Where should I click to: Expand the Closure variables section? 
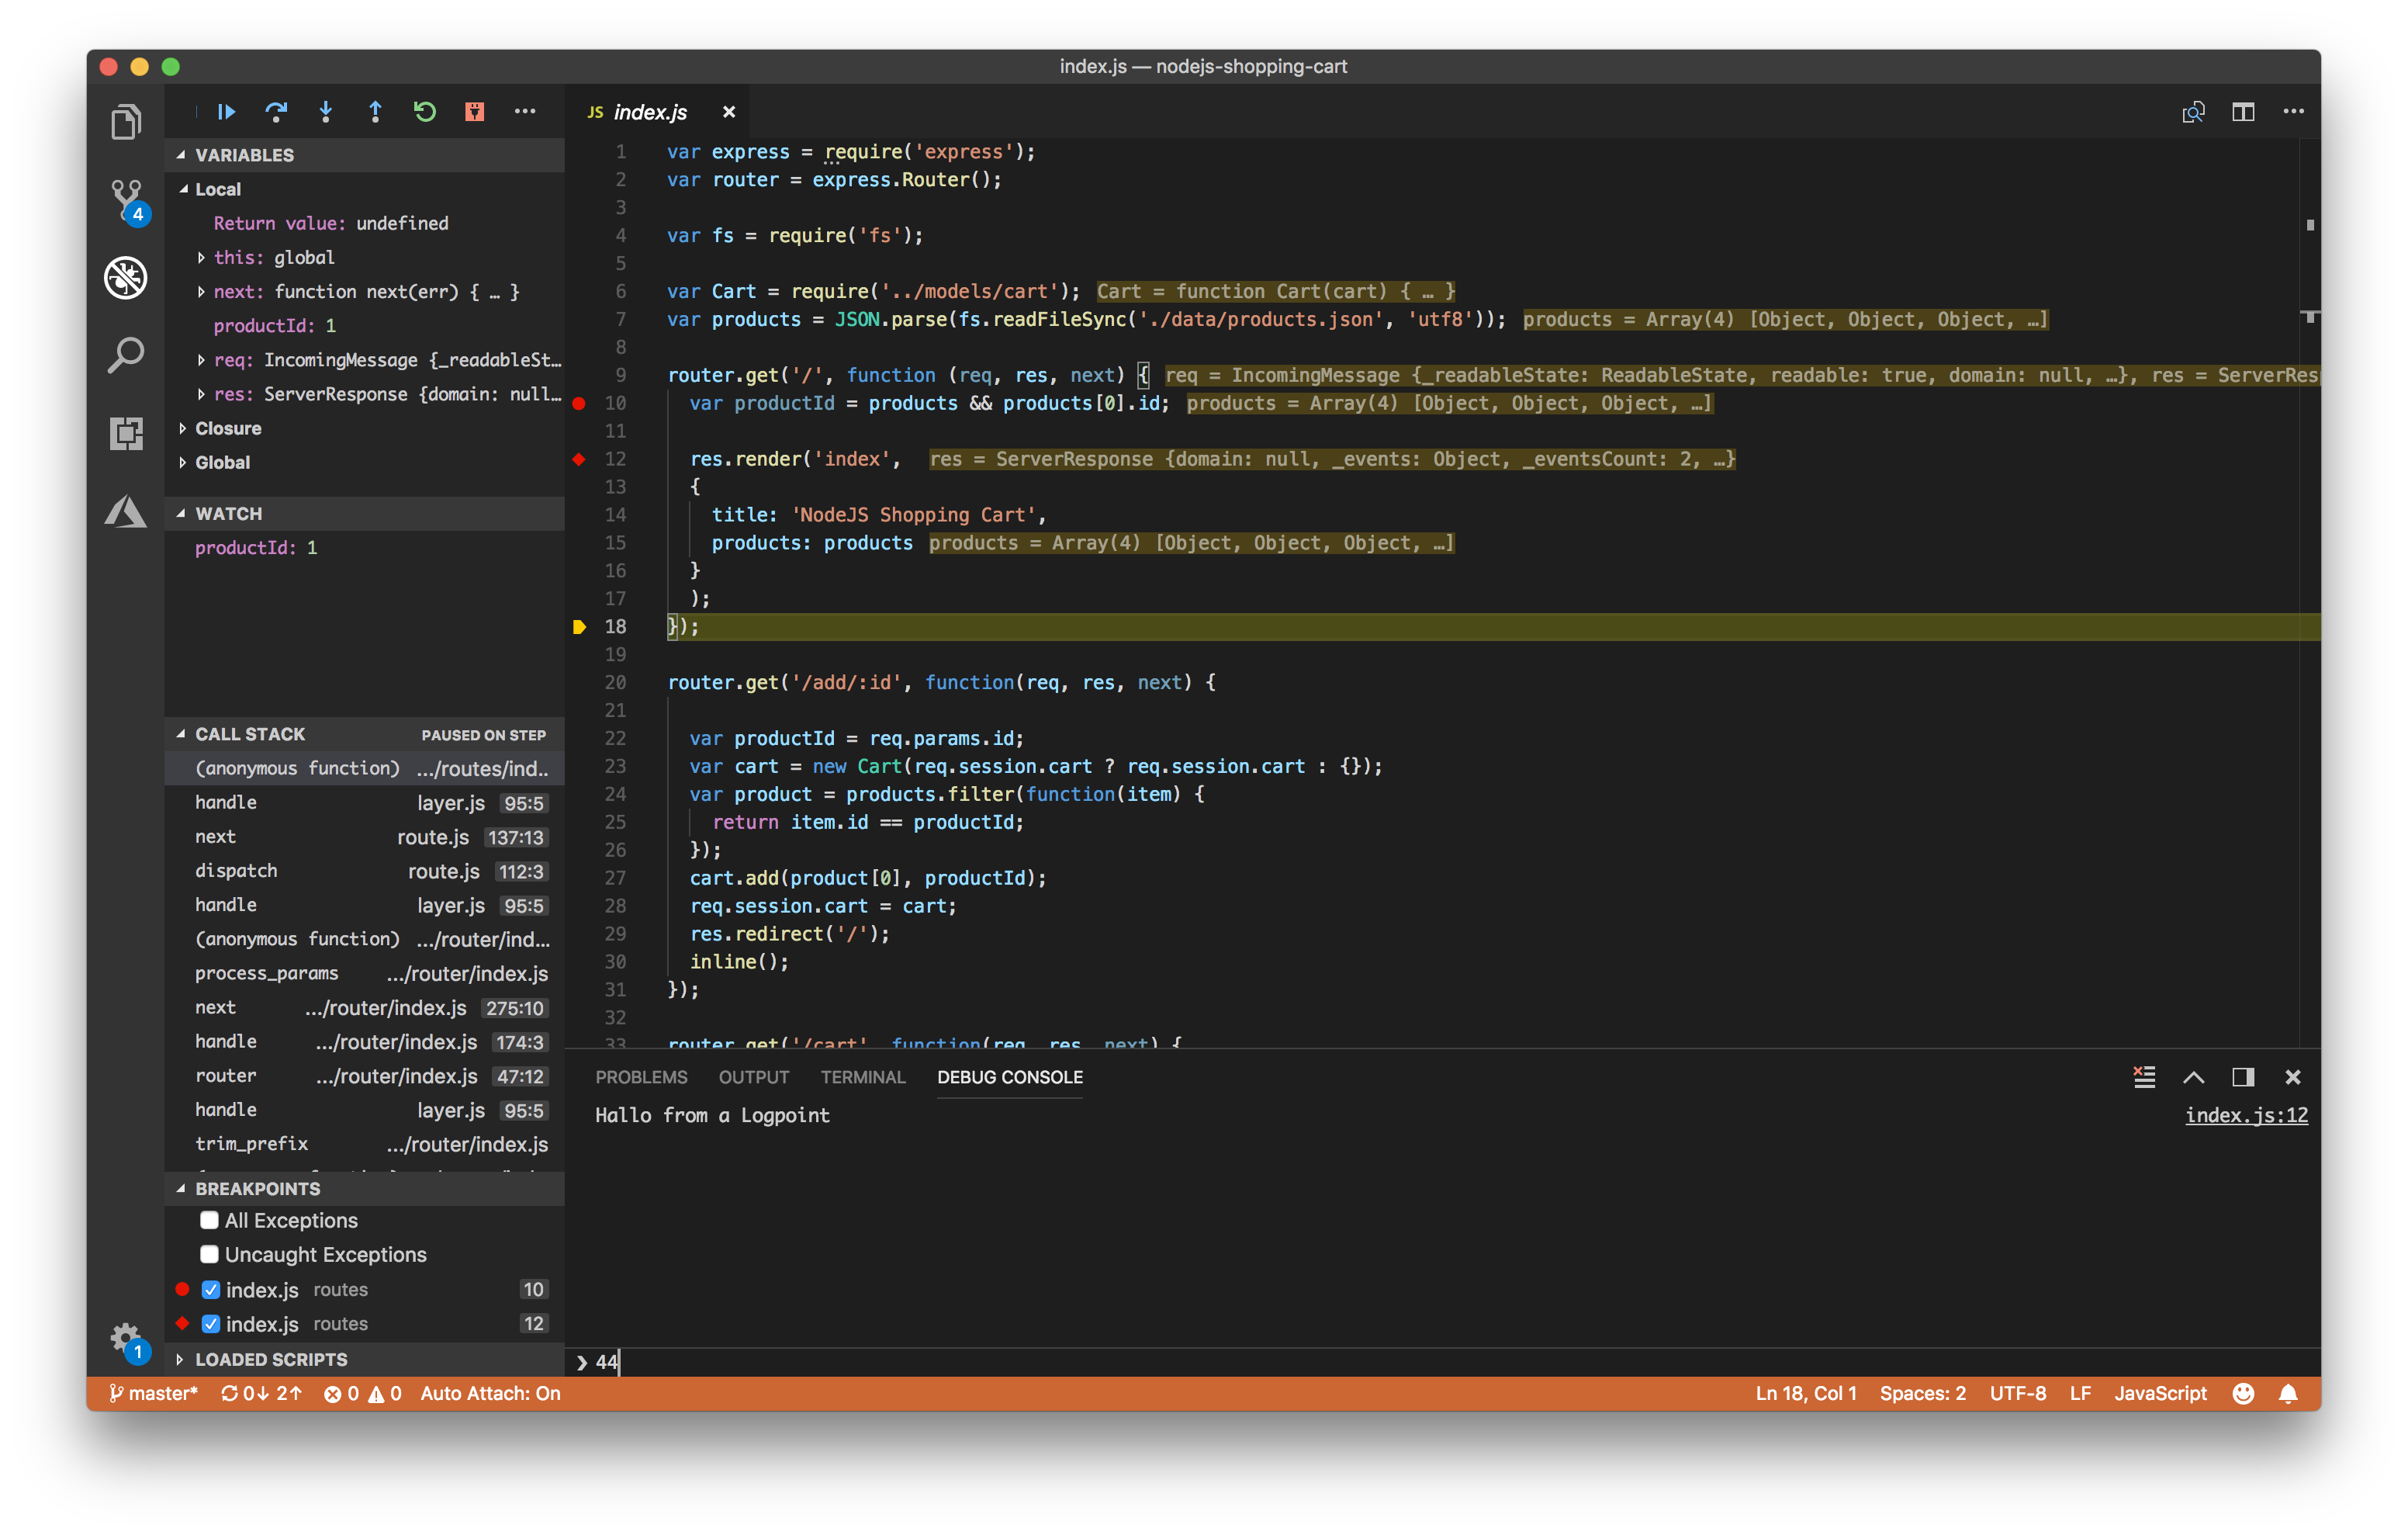click(x=189, y=428)
